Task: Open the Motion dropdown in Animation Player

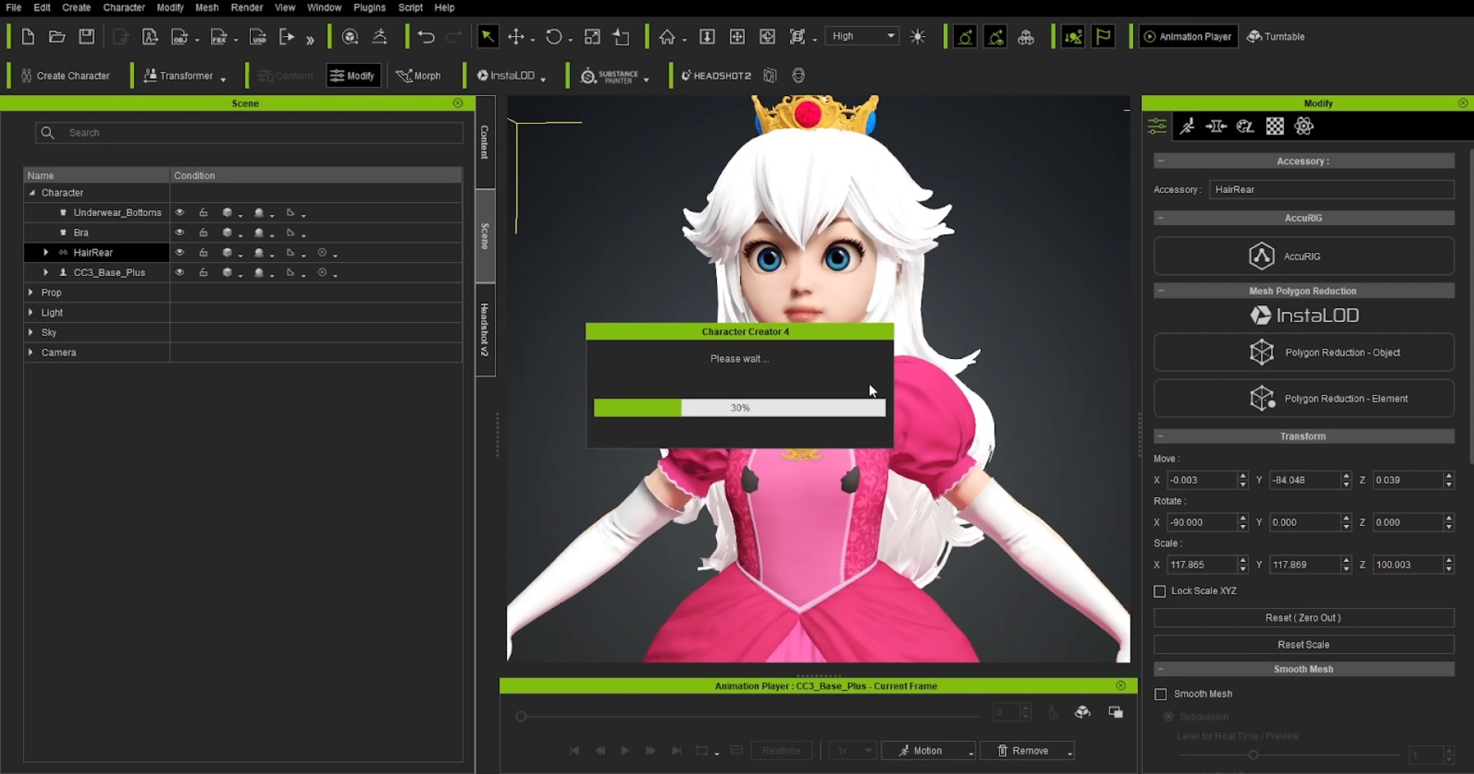Action: pyautogui.click(x=971, y=753)
